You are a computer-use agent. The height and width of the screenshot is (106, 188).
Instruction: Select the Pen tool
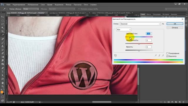pyautogui.click(x=3, y=68)
